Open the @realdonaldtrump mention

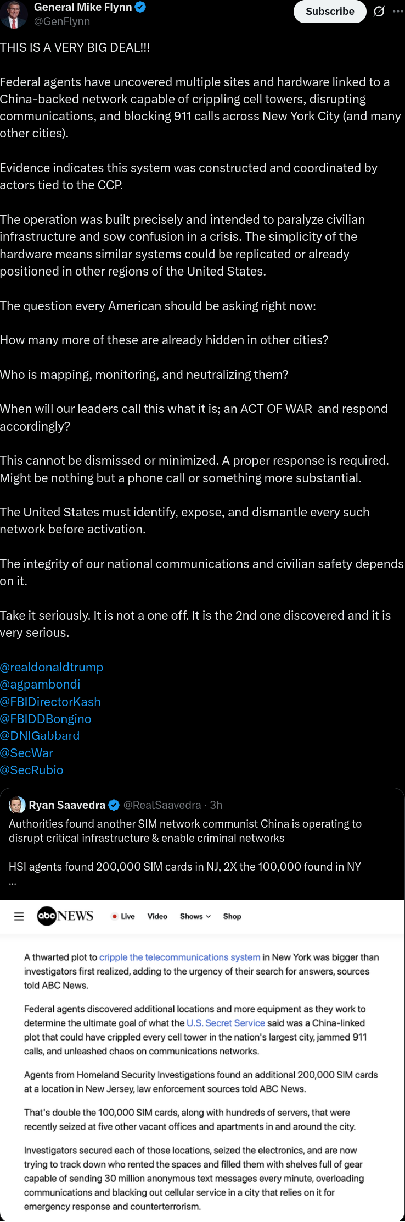[x=52, y=667]
